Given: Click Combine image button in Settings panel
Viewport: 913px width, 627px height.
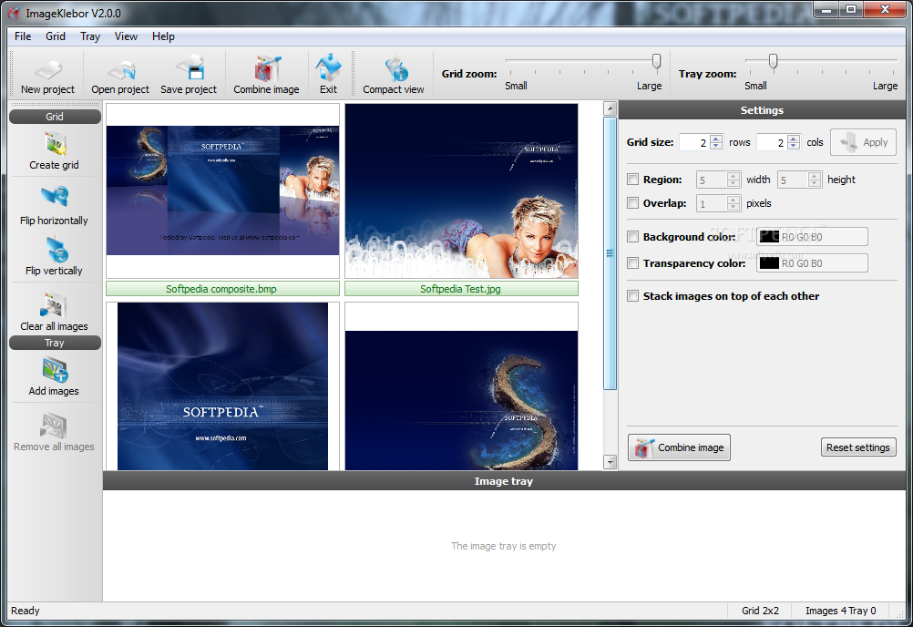Looking at the screenshot, I should point(679,447).
